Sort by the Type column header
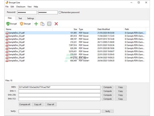 pyautogui.click(x=87, y=29)
